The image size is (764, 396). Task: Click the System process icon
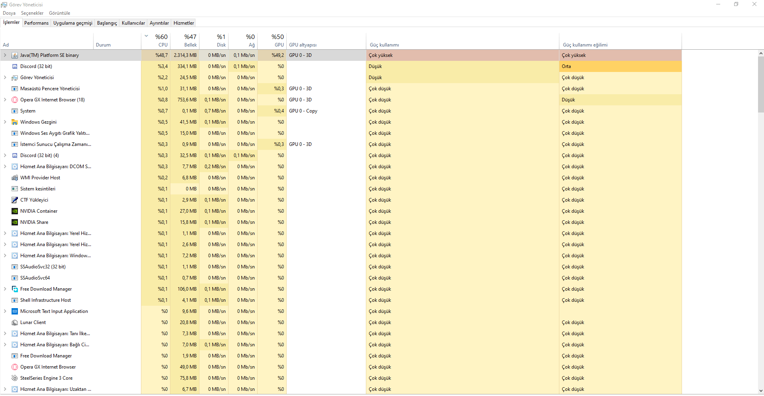(x=15, y=111)
